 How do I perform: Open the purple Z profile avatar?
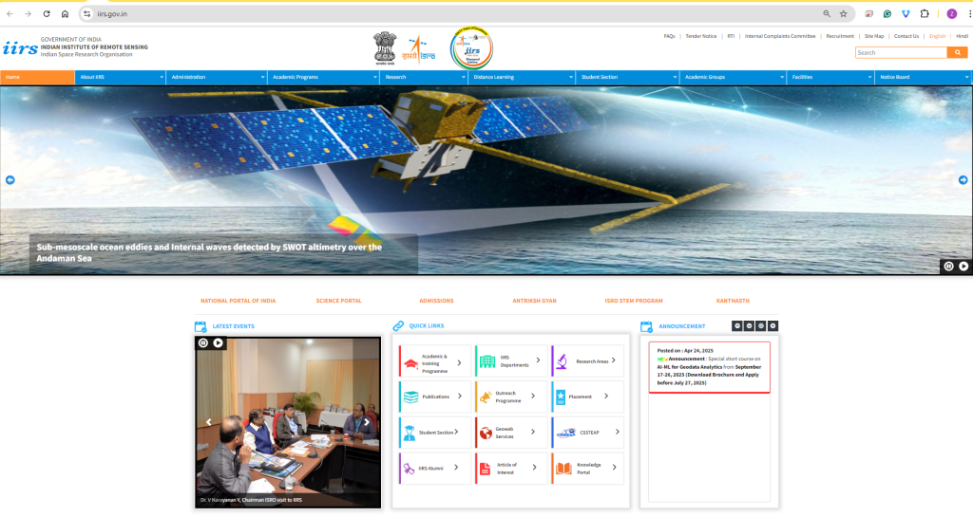[x=952, y=13]
